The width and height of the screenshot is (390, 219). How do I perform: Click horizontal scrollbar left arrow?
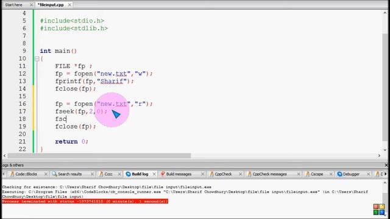pyautogui.click(x=4, y=156)
